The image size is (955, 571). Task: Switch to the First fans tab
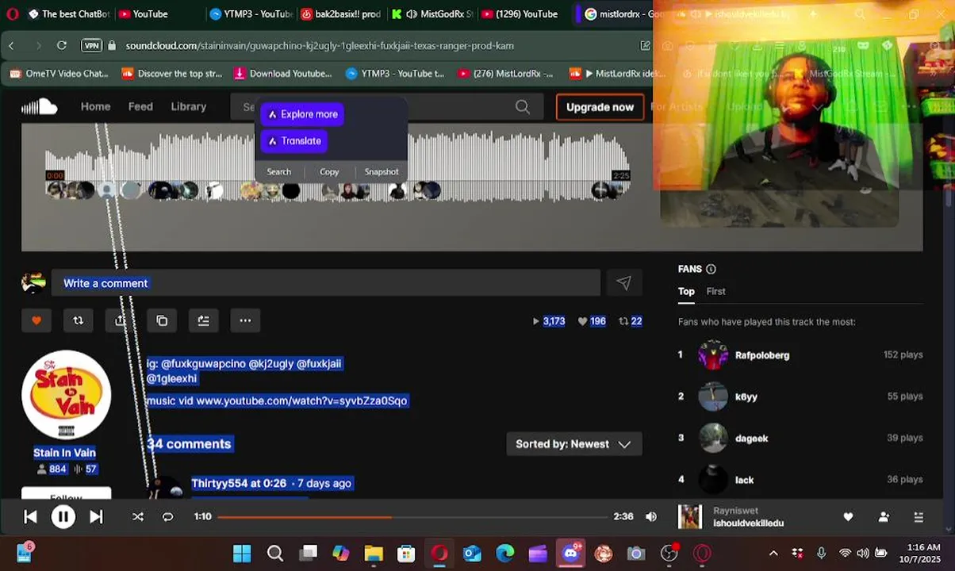coord(715,291)
